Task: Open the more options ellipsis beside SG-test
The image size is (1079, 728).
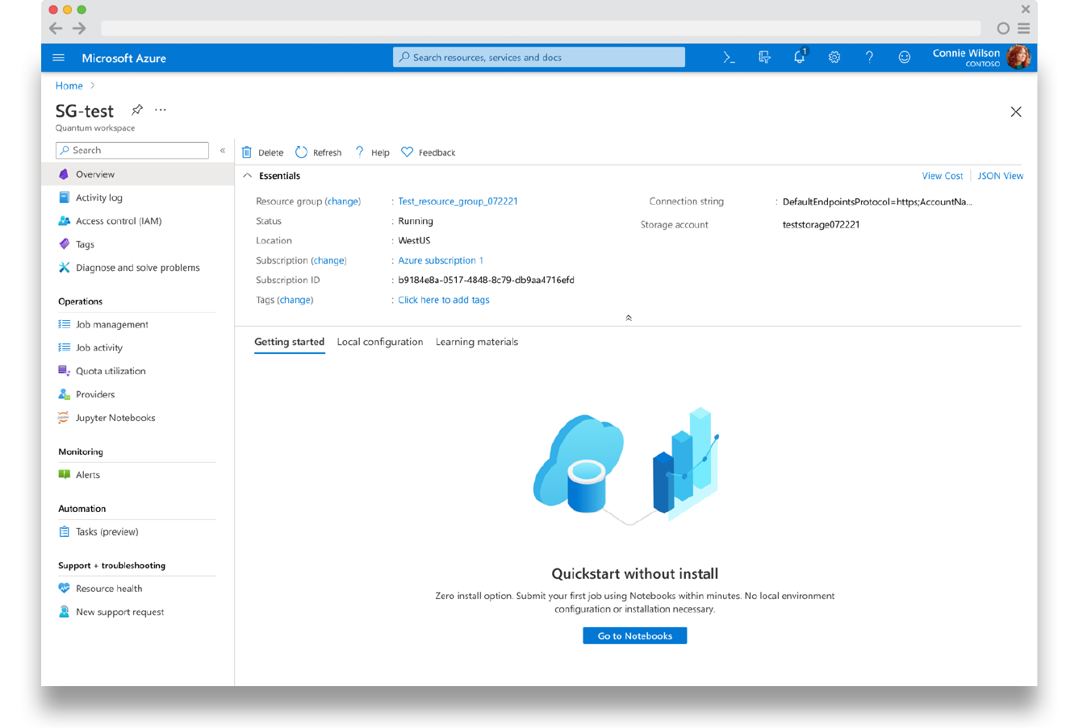Action: coord(161,110)
